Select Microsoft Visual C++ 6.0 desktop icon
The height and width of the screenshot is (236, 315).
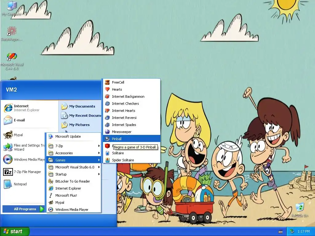[x=12, y=61]
